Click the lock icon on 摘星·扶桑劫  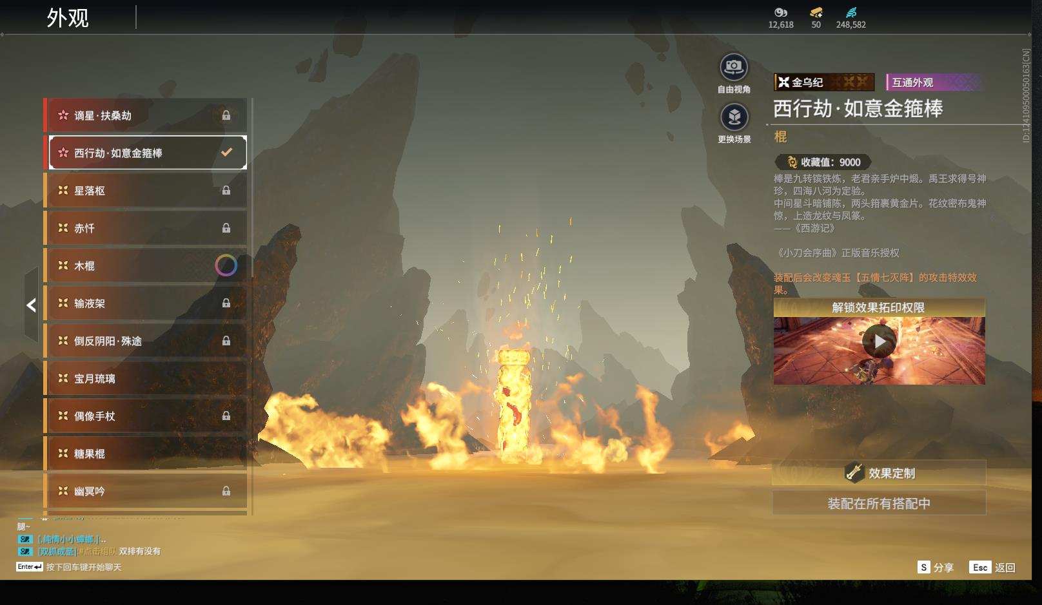click(x=226, y=115)
